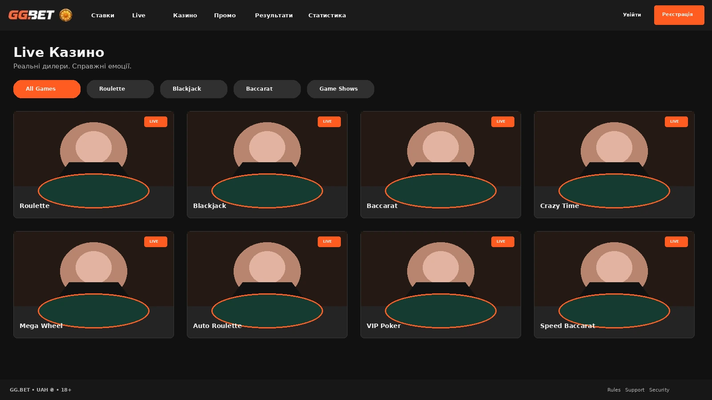Open the Rules footer link
This screenshot has width=712, height=400.
pos(614,390)
